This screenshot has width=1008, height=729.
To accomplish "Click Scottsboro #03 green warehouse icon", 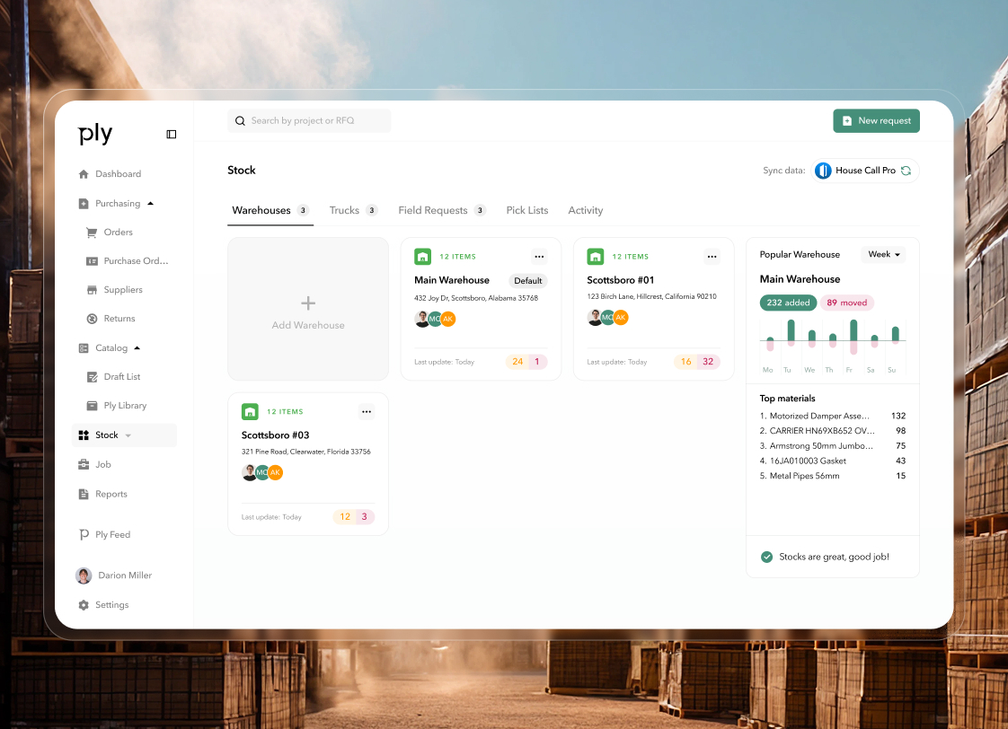I will 250,412.
